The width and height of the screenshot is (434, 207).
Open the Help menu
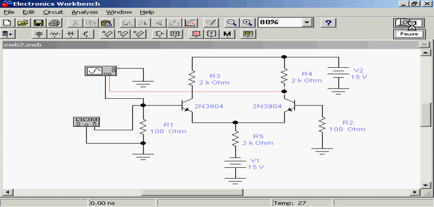147,12
